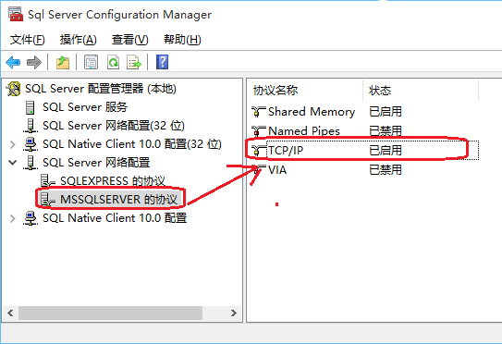Select SQL Server 服务 tree item

pos(85,107)
